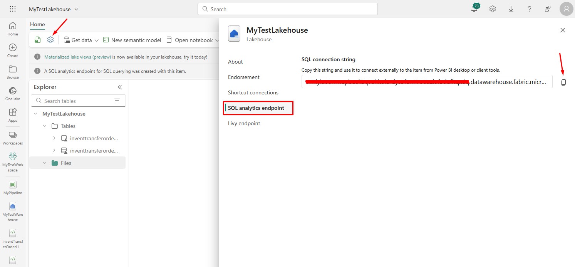Click the feedback icon in the header

click(x=548, y=9)
